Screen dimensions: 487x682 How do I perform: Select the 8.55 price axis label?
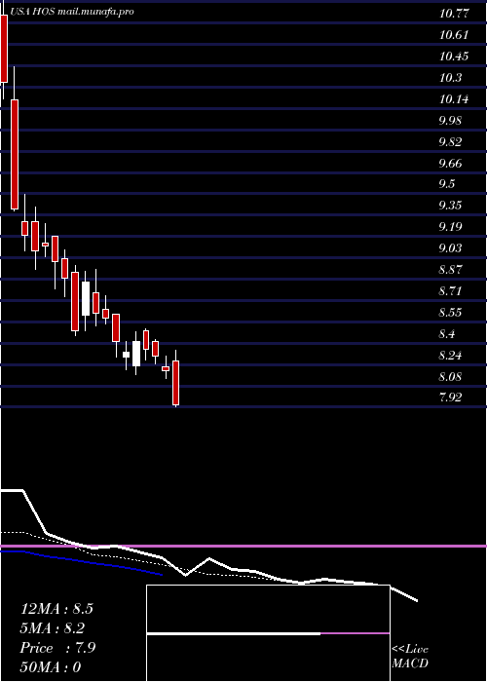point(450,313)
